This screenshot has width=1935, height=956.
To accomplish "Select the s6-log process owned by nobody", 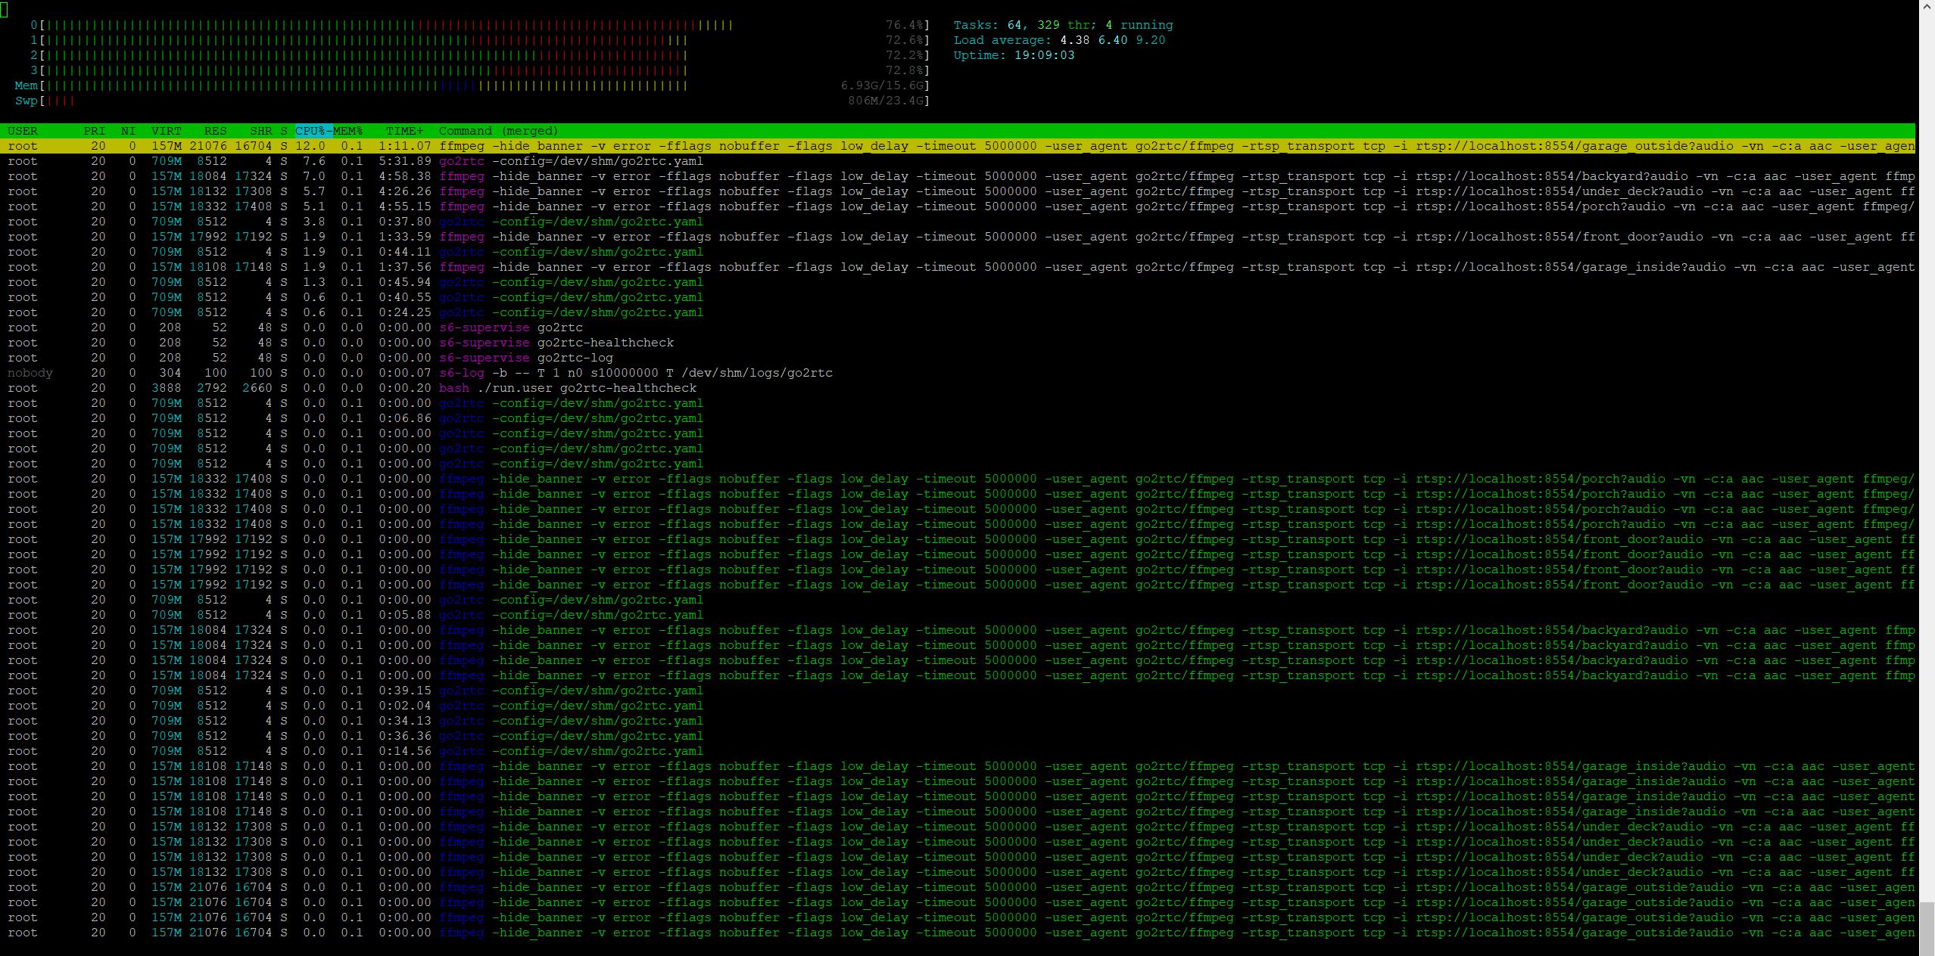I will pyautogui.click(x=530, y=373).
